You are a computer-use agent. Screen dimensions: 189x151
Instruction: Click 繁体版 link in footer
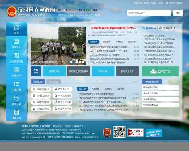coord(25,126)
